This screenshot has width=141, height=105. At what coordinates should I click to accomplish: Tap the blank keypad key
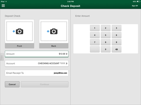tap(95, 49)
